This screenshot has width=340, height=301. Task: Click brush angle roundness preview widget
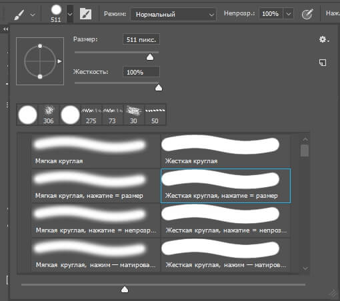[40, 61]
